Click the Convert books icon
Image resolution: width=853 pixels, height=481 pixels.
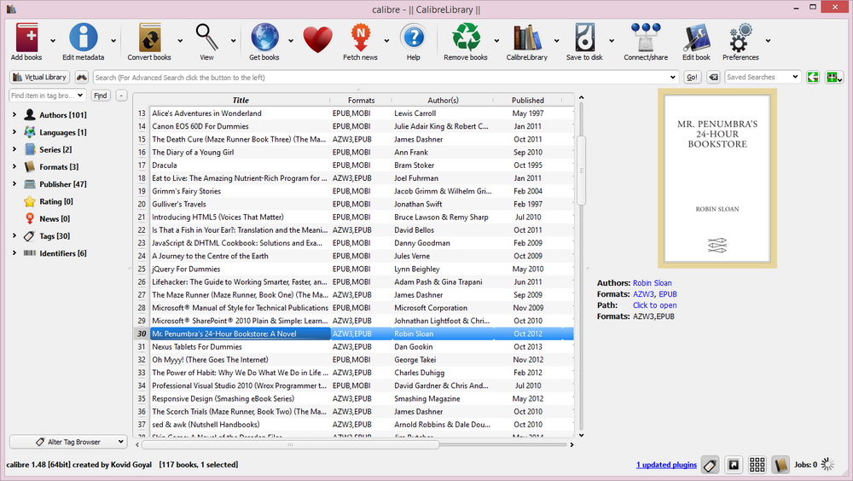click(x=149, y=38)
